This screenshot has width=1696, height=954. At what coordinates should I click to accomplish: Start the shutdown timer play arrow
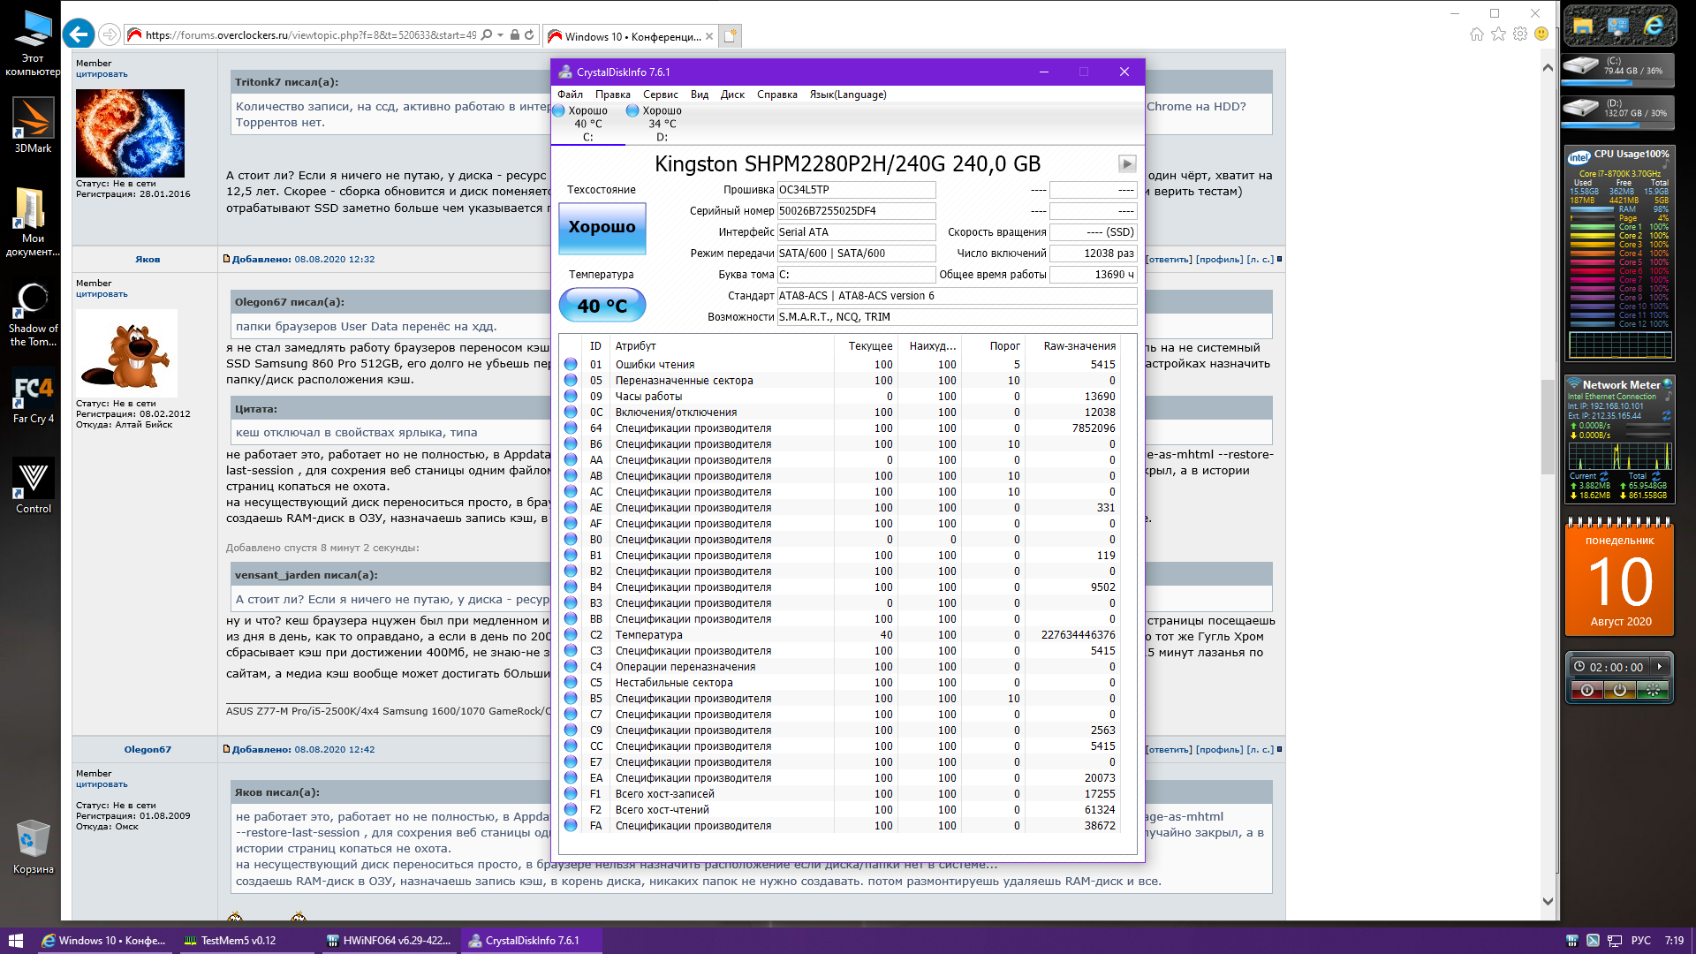coord(1660,667)
